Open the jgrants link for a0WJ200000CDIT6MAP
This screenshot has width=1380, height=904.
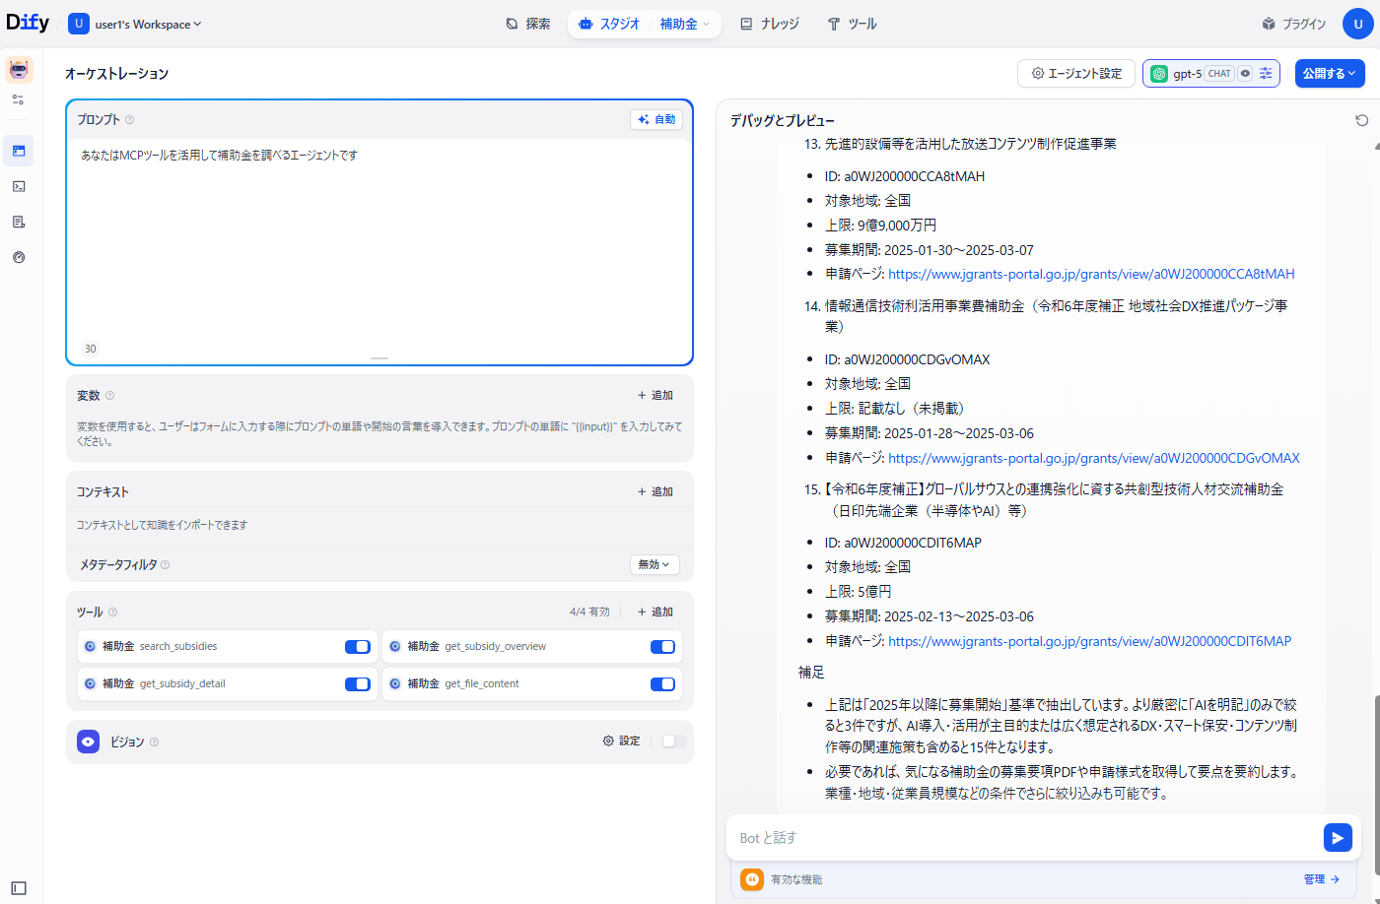tap(1089, 641)
